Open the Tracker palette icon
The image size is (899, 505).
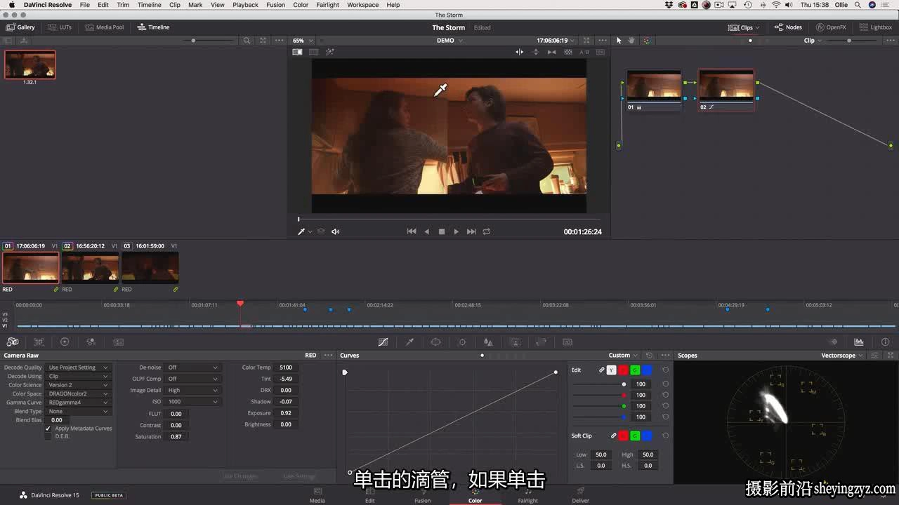point(462,342)
